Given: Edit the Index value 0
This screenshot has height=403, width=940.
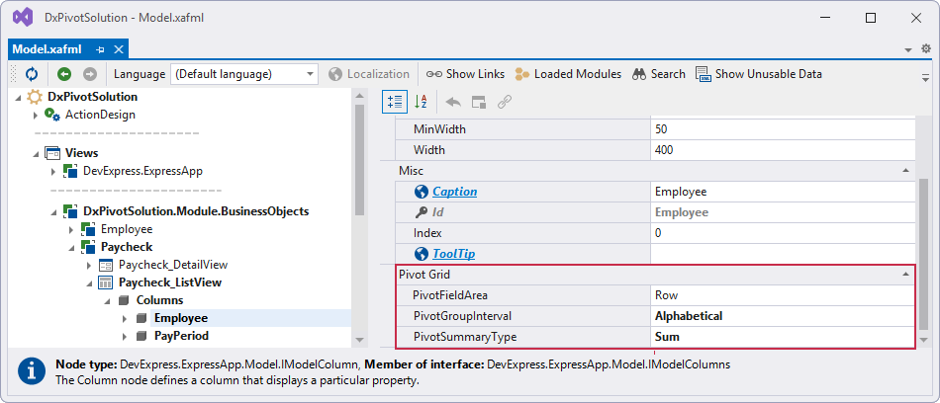Looking at the screenshot, I should (x=783, y=233).
